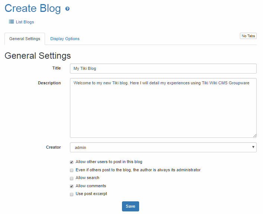The image size is (263, 214).
Task: Click the Allow comments label text
Action: point(91,186)
